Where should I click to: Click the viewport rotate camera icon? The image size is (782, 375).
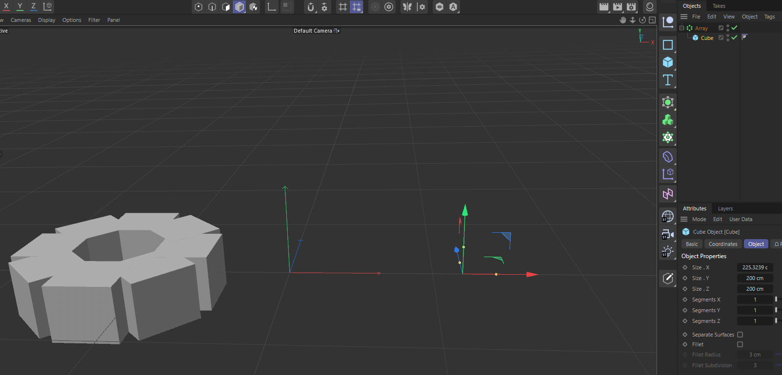click(x=642, y=20)
